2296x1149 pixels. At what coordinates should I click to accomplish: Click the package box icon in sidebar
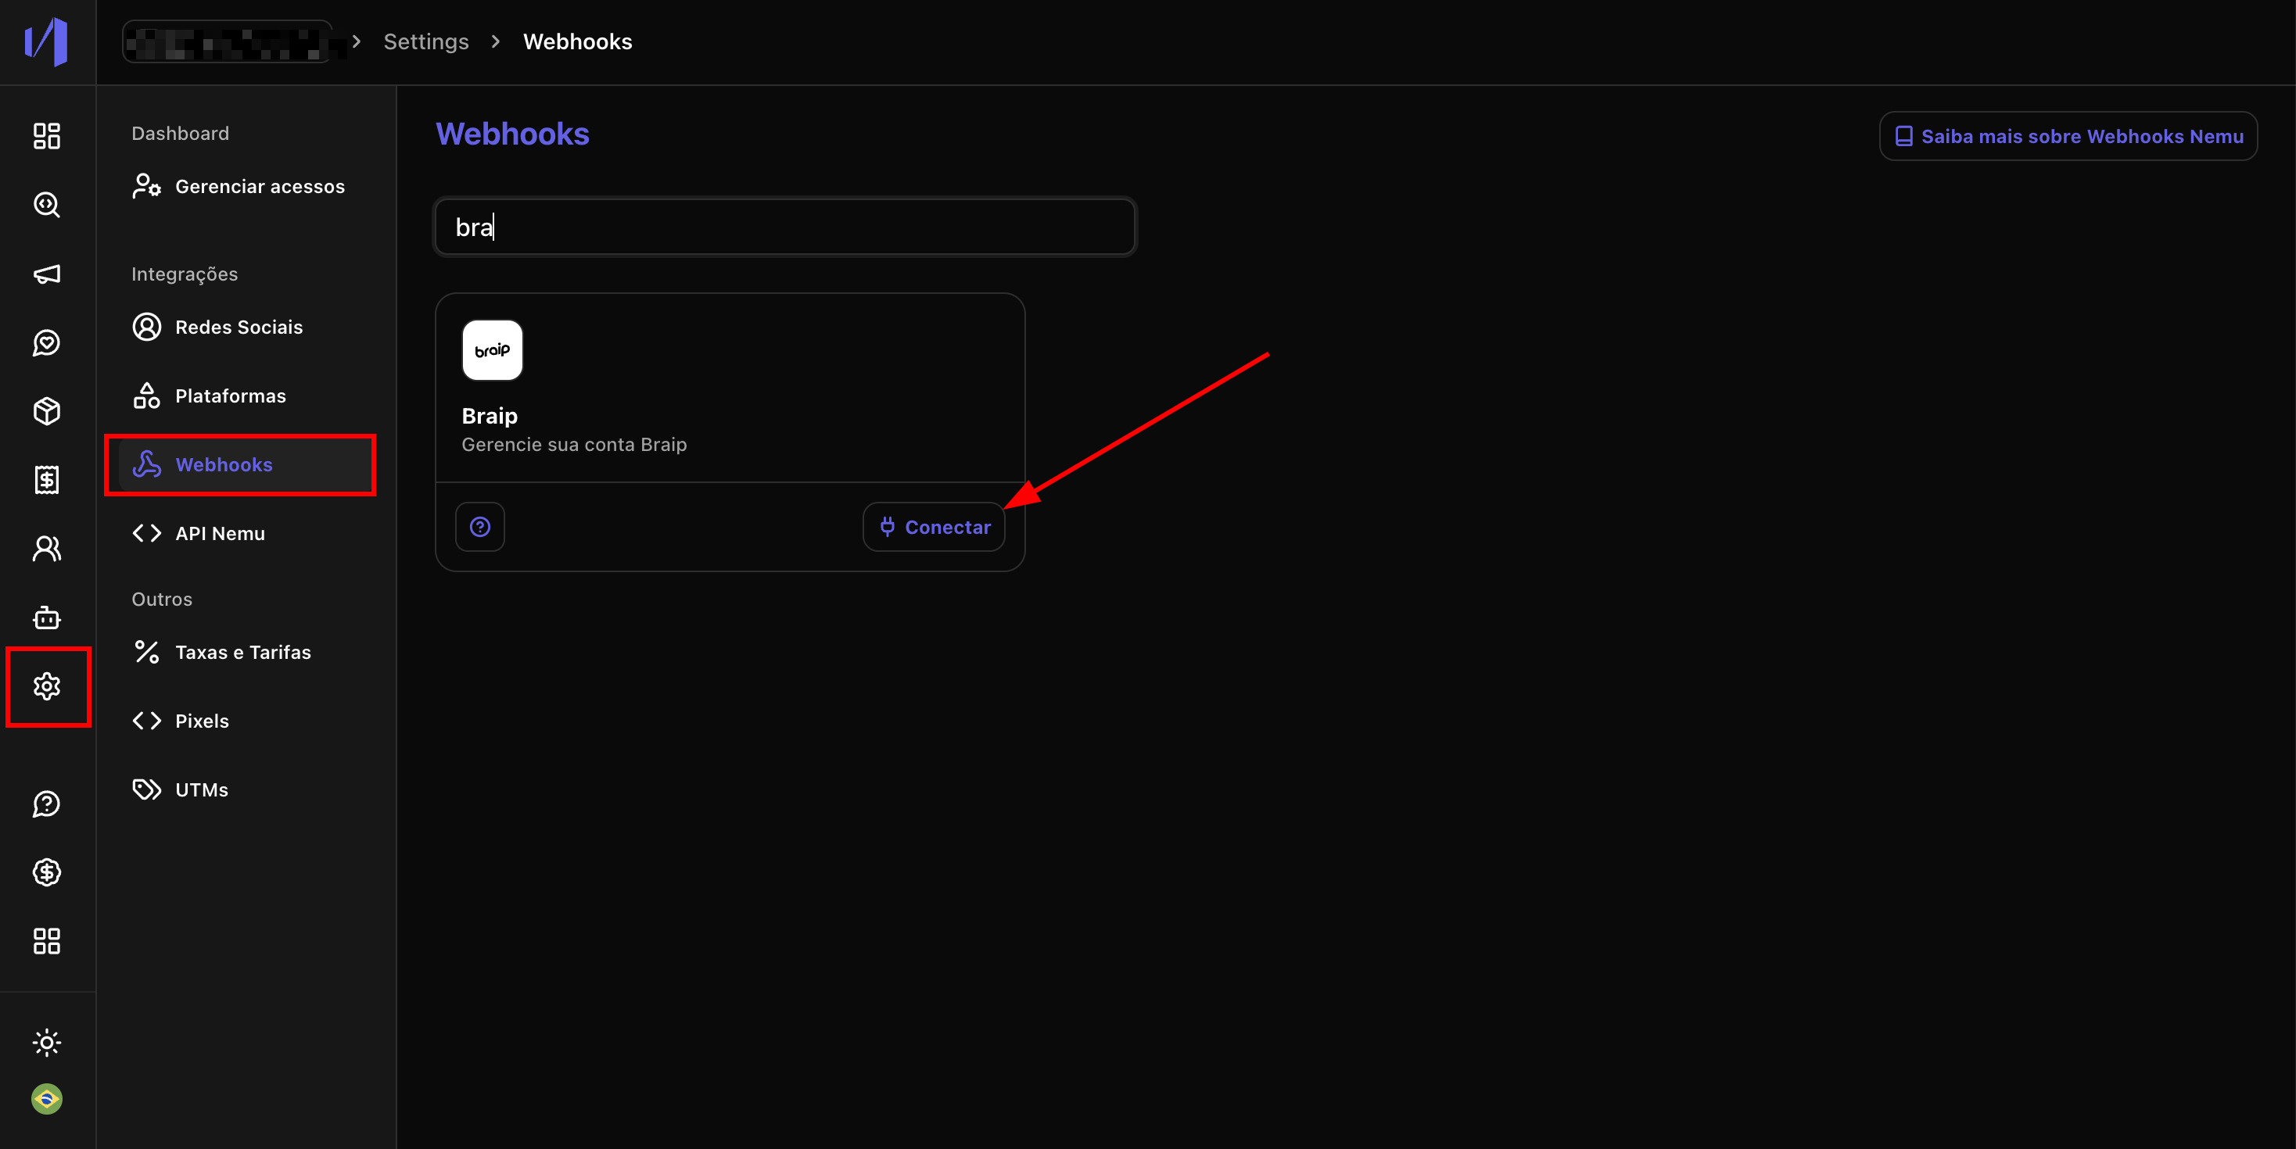pyautogui.click(x=46, y=411)
